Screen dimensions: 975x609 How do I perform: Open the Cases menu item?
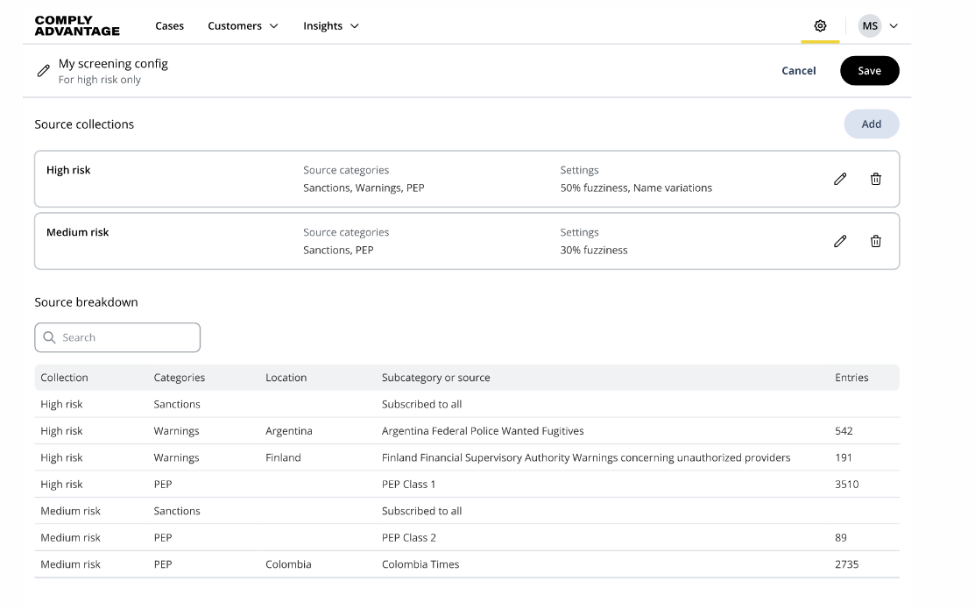(169, 26)
